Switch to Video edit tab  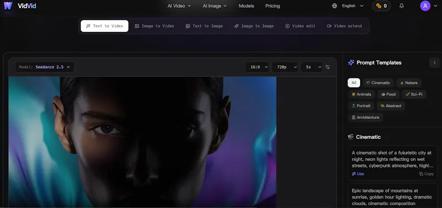coord(300,26)
